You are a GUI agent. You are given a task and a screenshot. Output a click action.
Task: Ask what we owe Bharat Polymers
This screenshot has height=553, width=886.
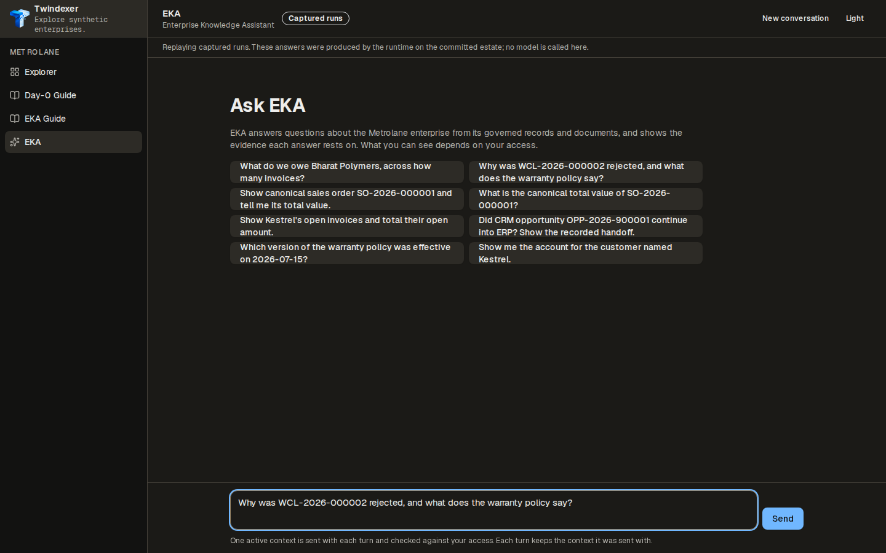pos(347,172)
